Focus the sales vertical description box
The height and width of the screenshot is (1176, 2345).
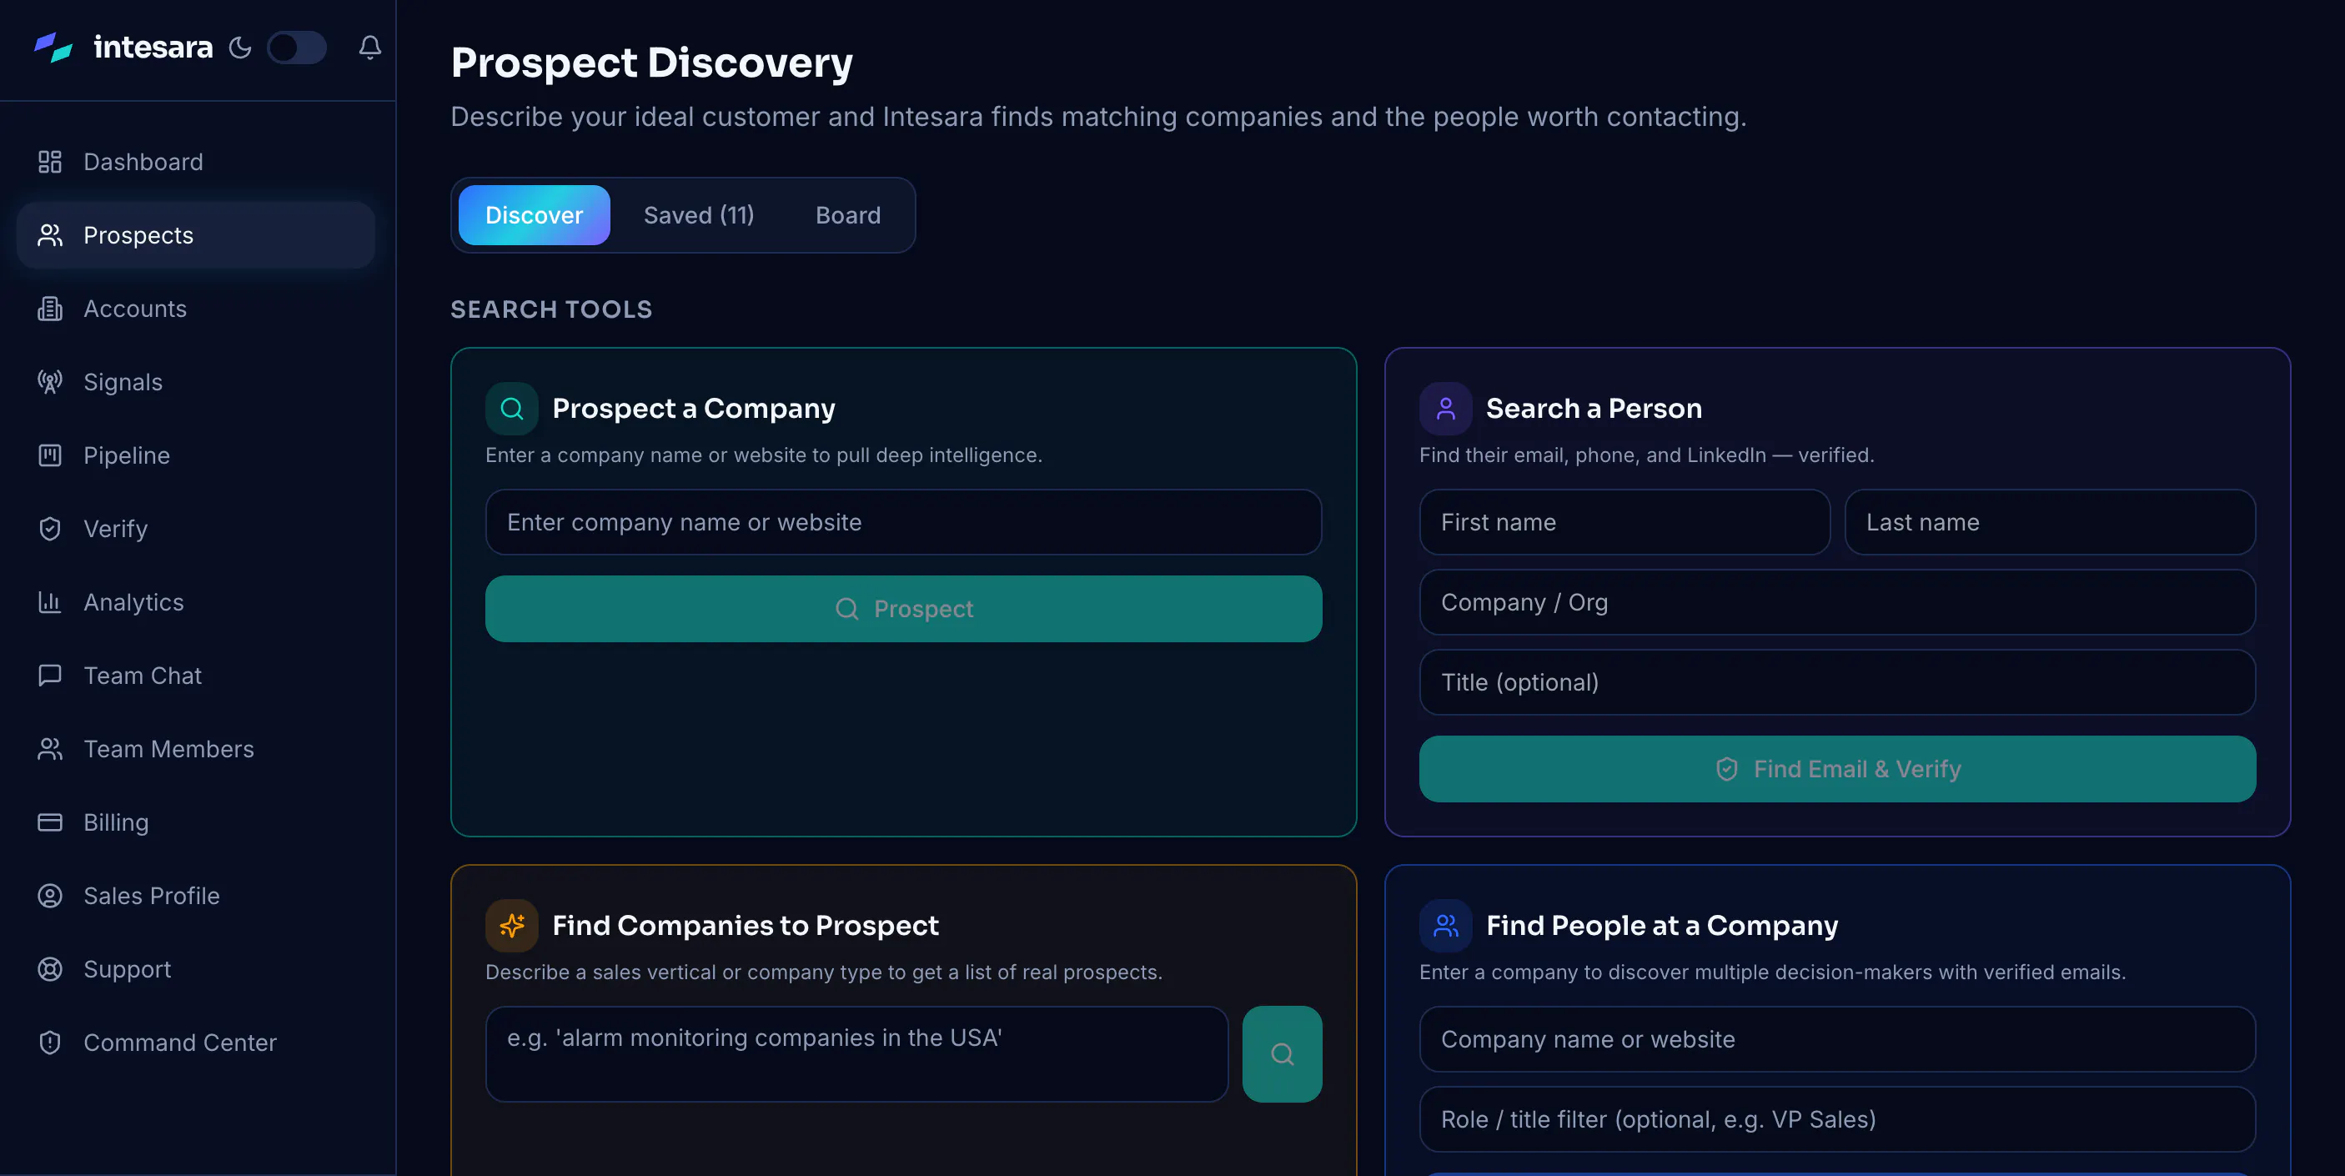(x=856, y=1054)
